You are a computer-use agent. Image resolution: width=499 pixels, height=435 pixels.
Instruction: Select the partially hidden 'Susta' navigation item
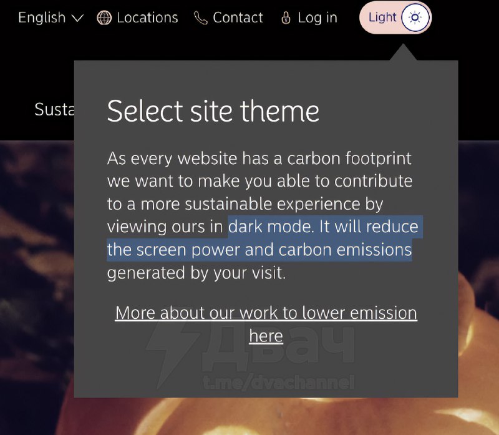point(54,110)
